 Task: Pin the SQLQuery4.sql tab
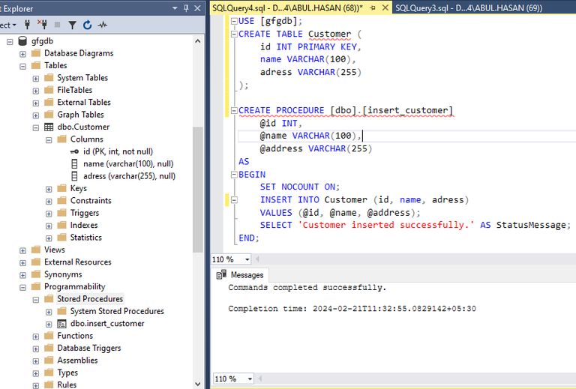[373, 7]
